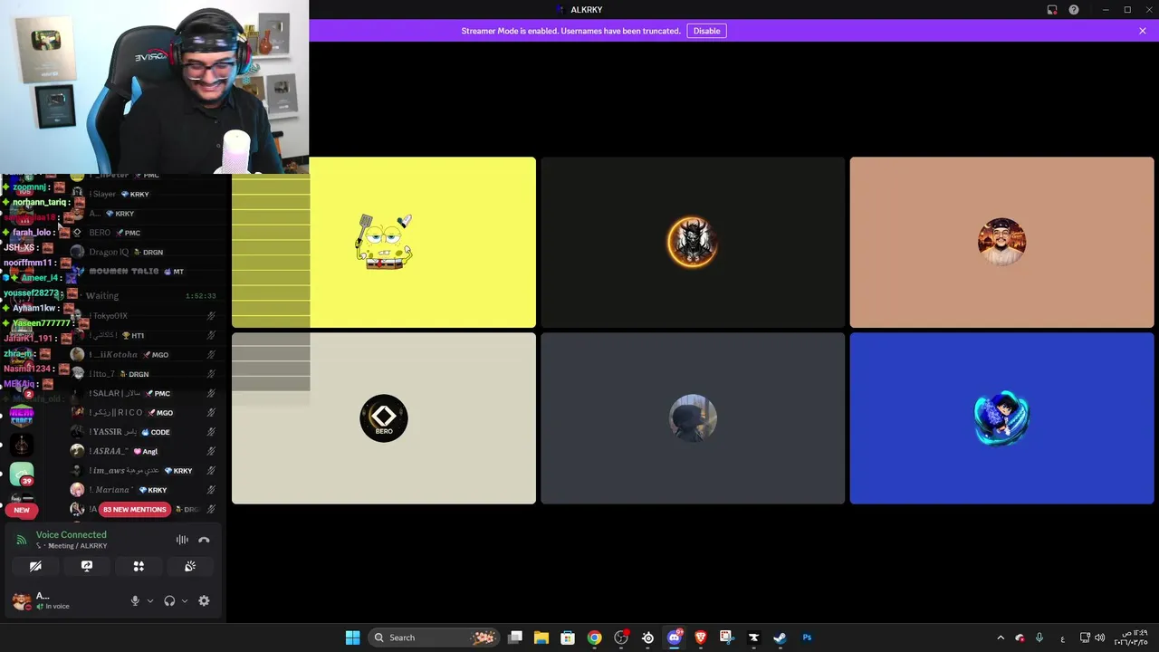Select the fiery skull avatar tile
This screenshot has width=1159, height=652.
point(693,243)
